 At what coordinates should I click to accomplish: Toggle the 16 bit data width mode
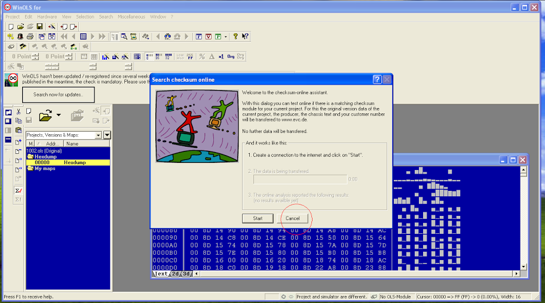coord(159,56)
